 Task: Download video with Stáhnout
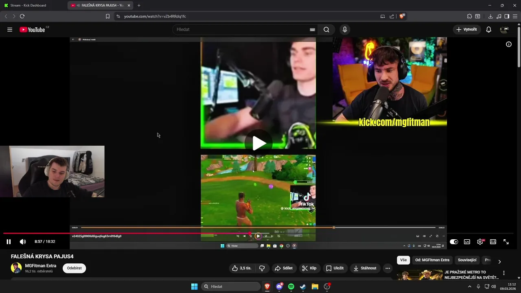(x=365, y=268)
